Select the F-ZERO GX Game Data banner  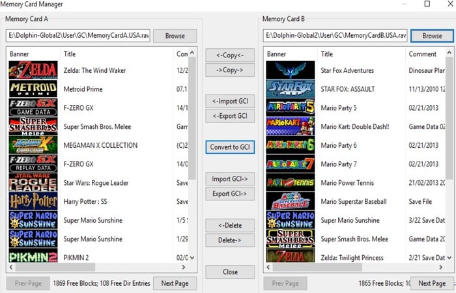(x=33, y=107)
